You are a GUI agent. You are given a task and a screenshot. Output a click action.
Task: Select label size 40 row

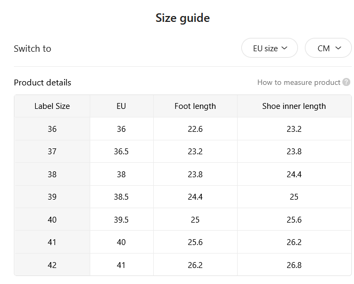click(183, 219)
